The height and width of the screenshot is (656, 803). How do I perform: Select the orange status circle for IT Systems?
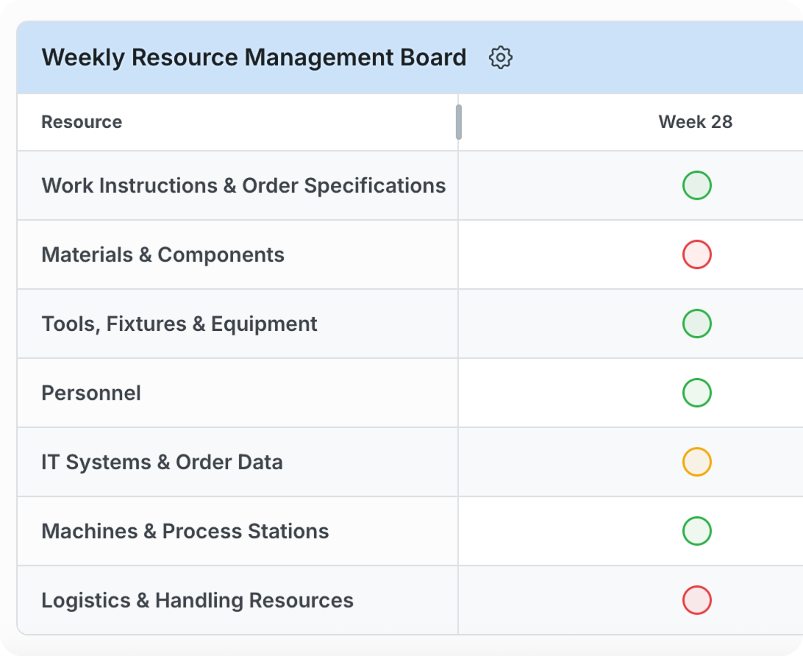pyautogui.click(x=696, y=462)
